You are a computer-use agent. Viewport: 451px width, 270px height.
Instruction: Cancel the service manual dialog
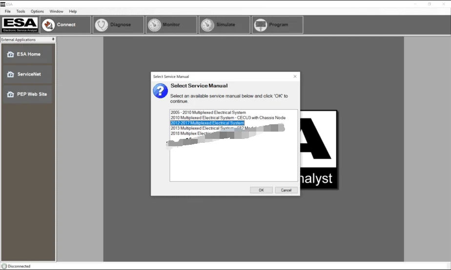point(286,190)
